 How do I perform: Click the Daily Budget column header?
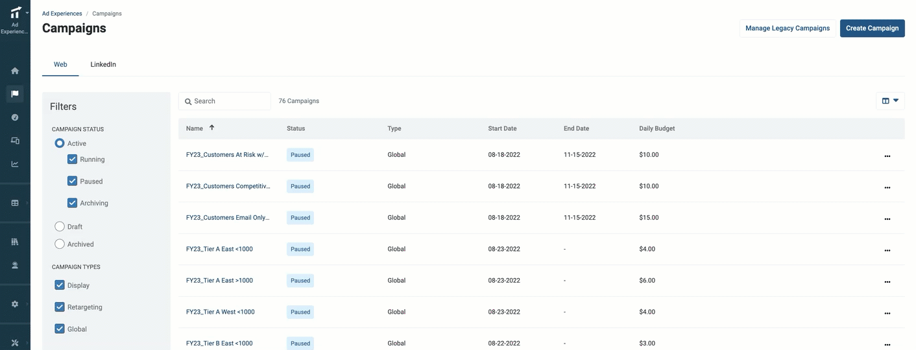[x=657, y=128]
